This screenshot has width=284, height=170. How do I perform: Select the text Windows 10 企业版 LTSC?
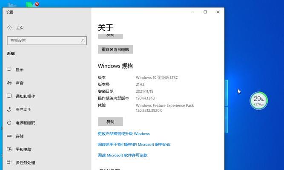click(157, 78)
